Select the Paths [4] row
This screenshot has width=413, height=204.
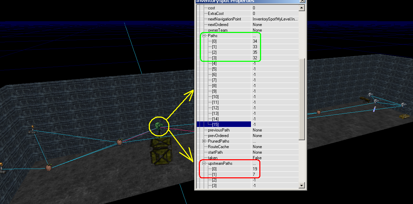click(248, 63)
